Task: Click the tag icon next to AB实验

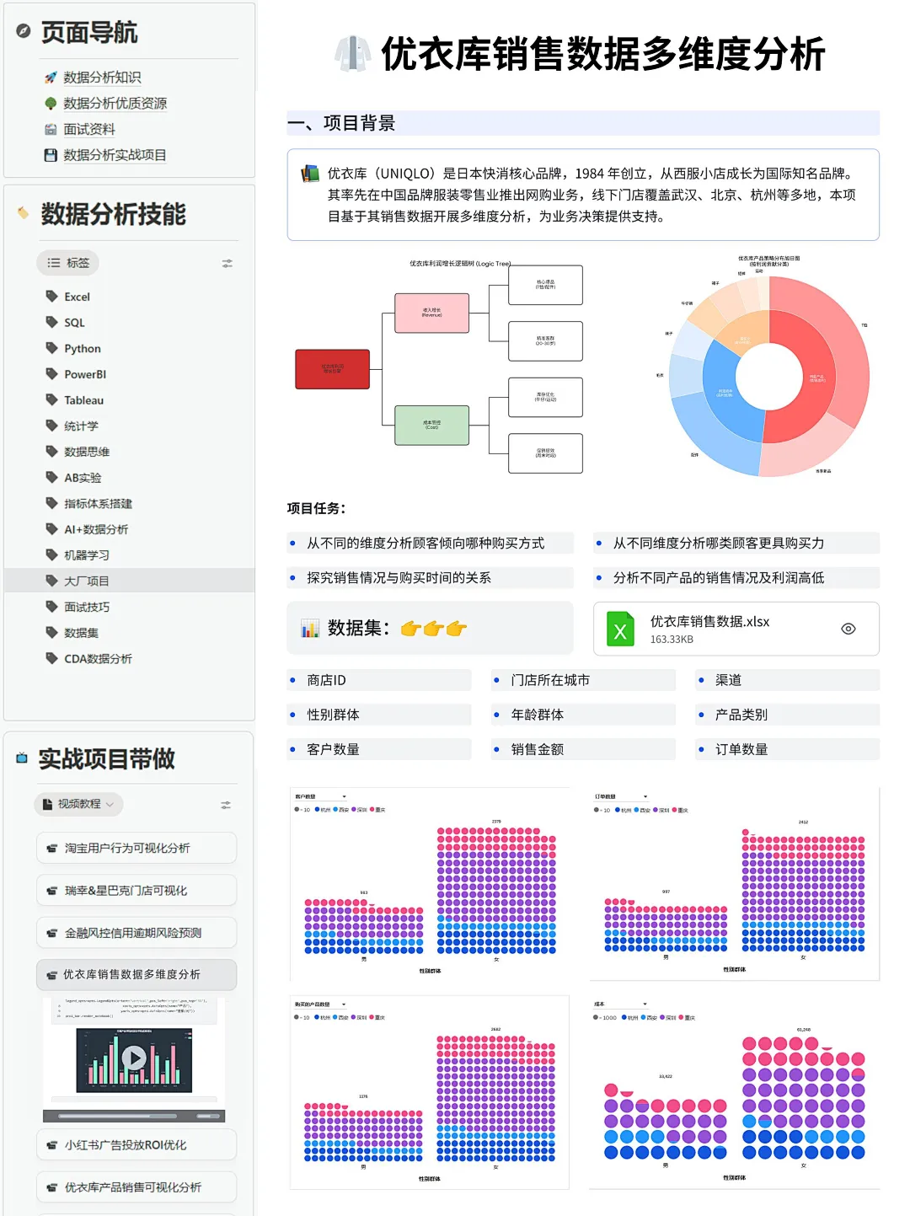Action: pyautogui.click(x=51, y=477)
